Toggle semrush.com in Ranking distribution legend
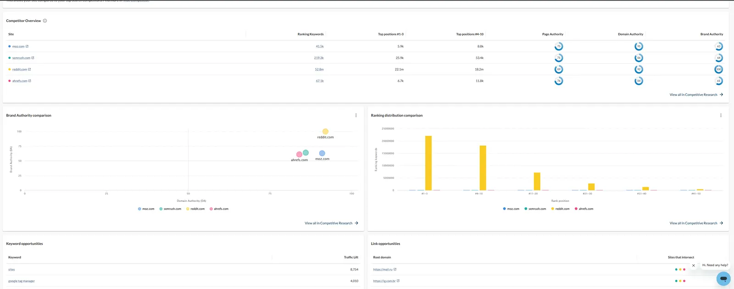Screen dimensions: 734x289 tap(535, 209)
